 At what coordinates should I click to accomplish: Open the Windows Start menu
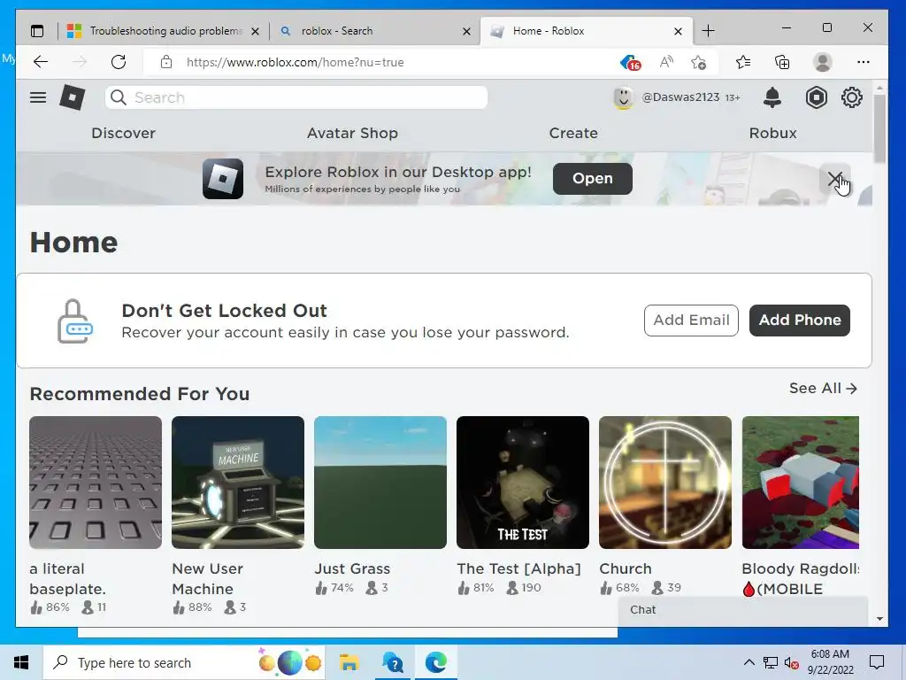(21, 662)
